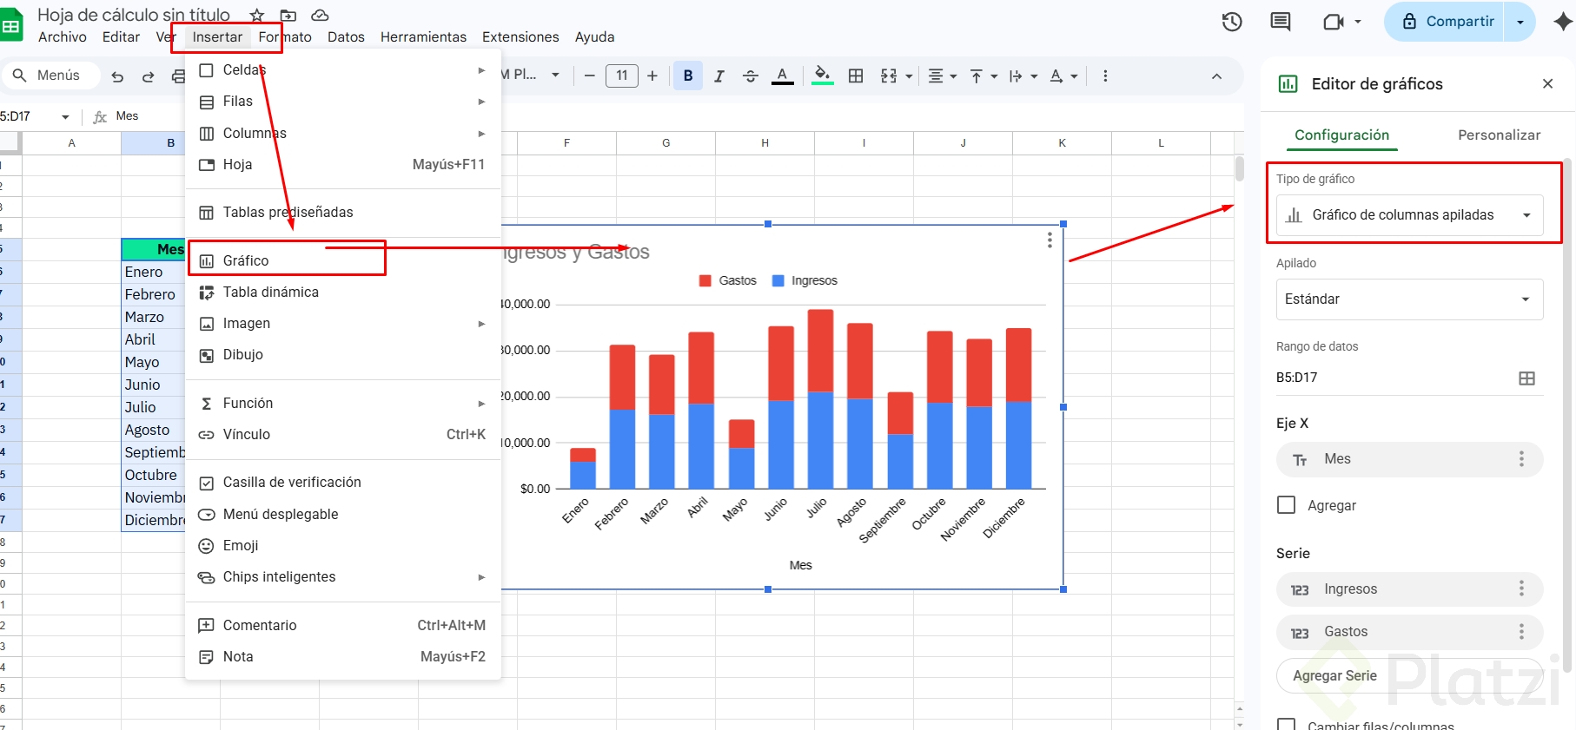Open Apilado Estándar dropdown
Screen dimensions: 1576x730
1409,299
